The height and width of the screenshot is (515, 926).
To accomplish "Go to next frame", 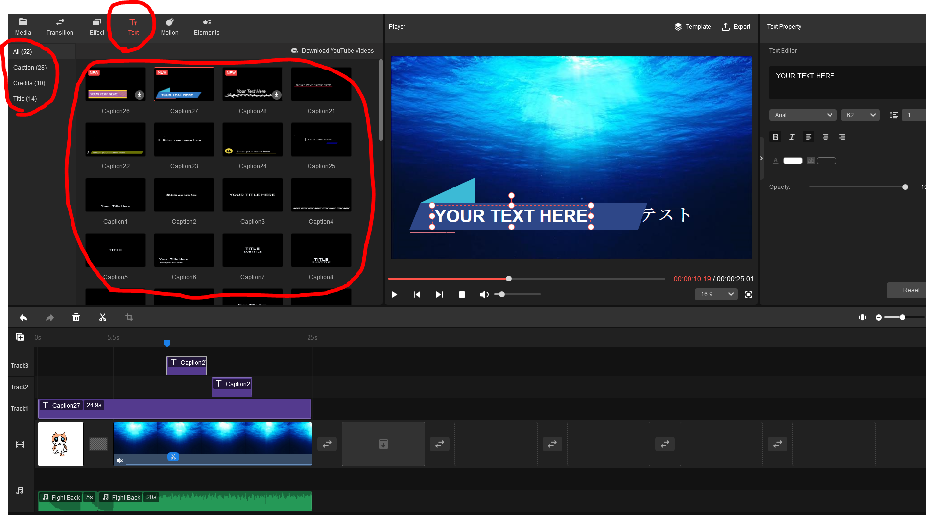I will point(439,294).
